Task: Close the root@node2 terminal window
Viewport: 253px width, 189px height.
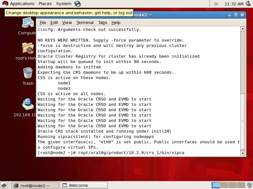Action: click(x=242, y=15)
